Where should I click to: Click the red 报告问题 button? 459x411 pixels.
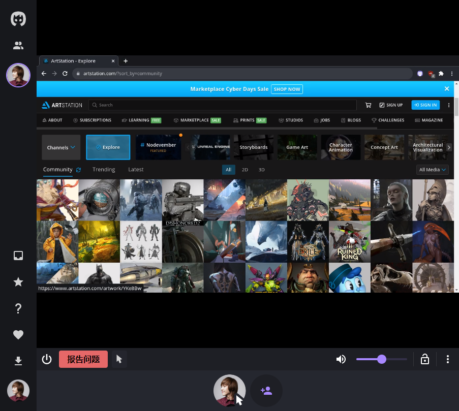pos(83,359)
